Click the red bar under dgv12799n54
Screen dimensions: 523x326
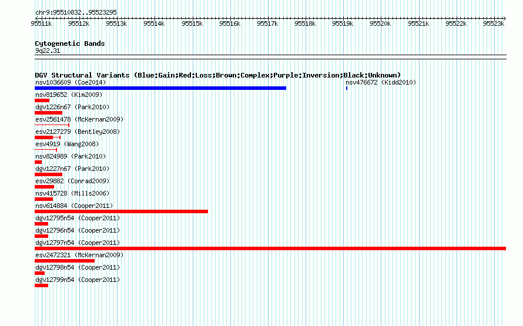(x=41, y=285)
